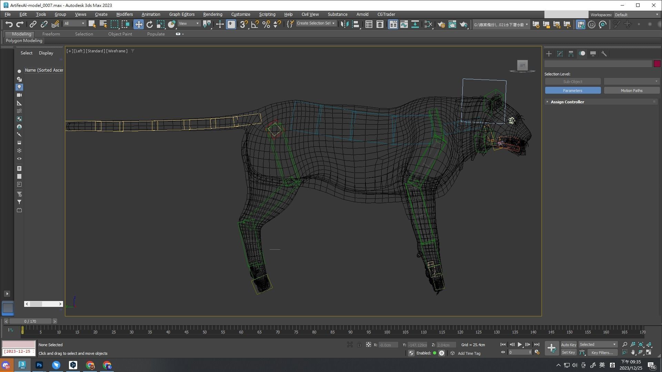662x372 pixels.
Task: Toggle Absolute/Offset transform type-in mode
Action: point(369,345)
